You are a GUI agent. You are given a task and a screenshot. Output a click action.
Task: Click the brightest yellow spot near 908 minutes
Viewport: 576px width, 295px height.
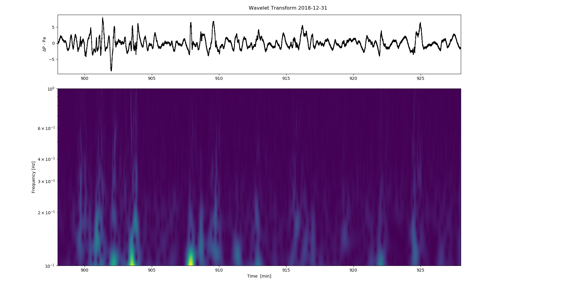coord(190,262)
